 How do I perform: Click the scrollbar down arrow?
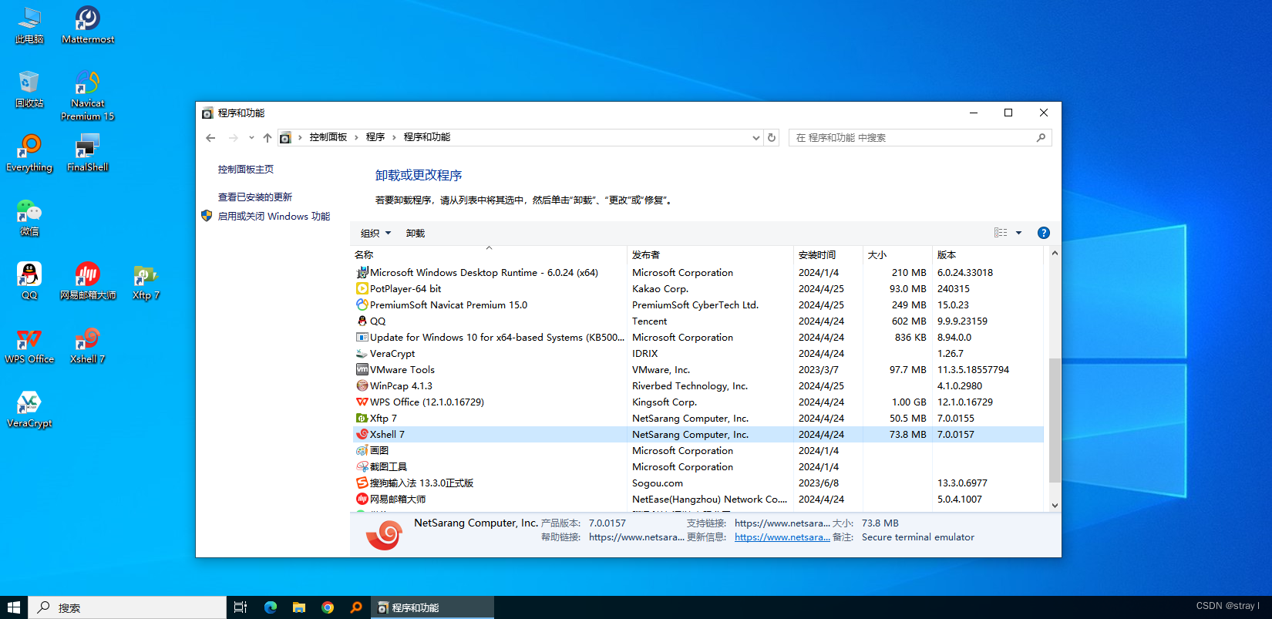(x=1055, y=505)
